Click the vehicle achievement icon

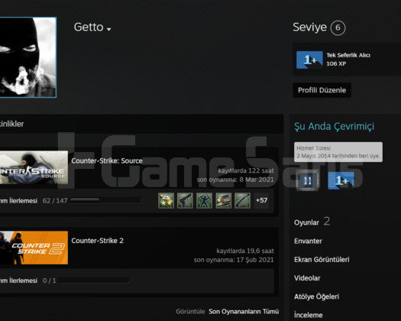[223, 200]
